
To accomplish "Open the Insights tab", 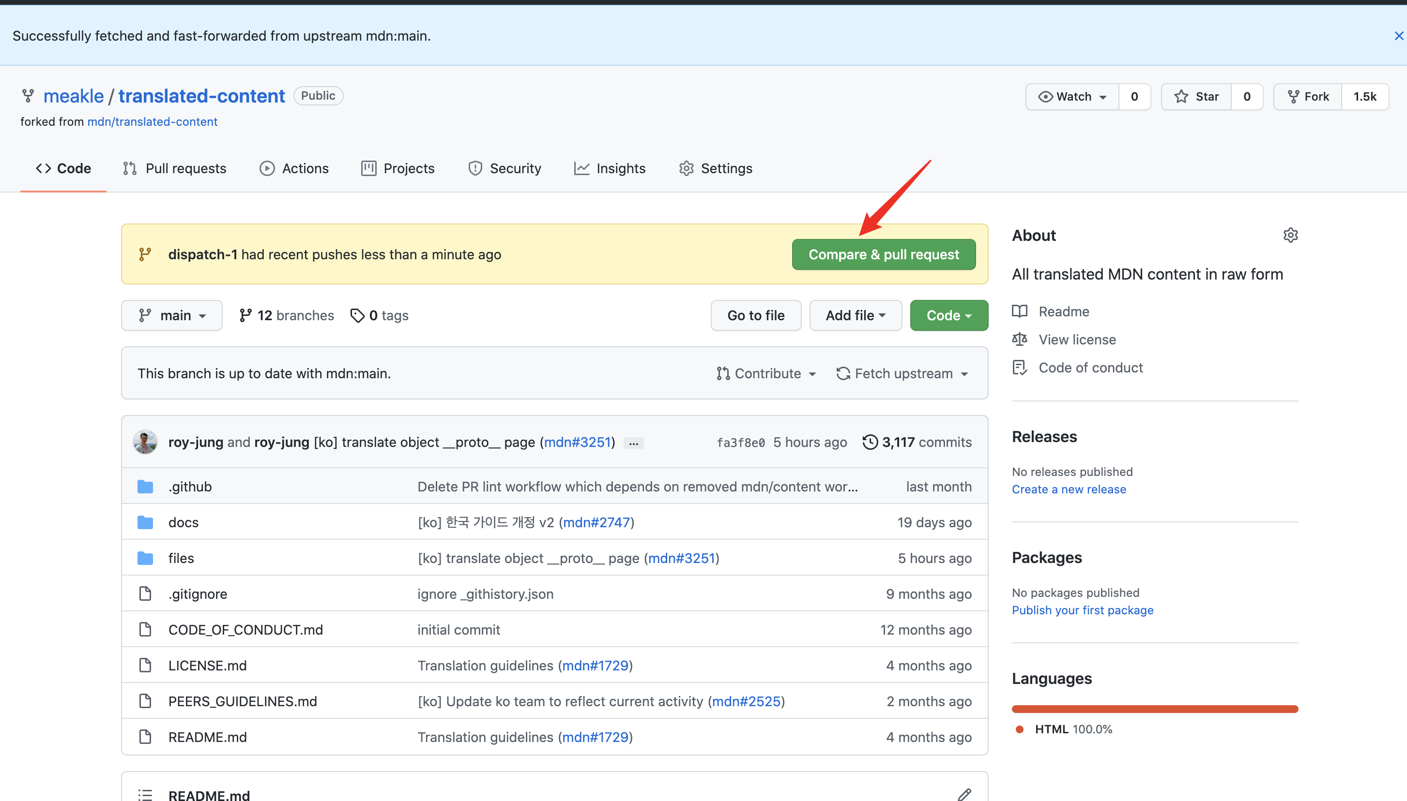I will [x=610, y=168].
